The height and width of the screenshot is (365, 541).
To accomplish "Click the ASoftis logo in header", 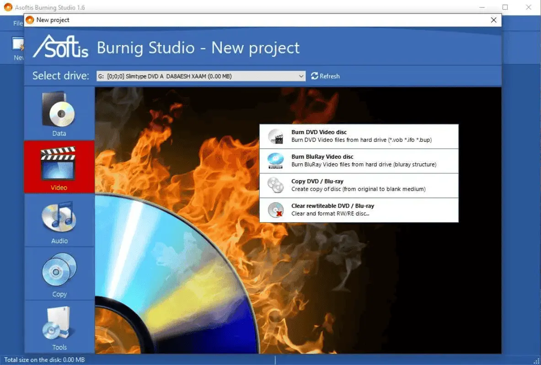I will [x=60, y=46].
